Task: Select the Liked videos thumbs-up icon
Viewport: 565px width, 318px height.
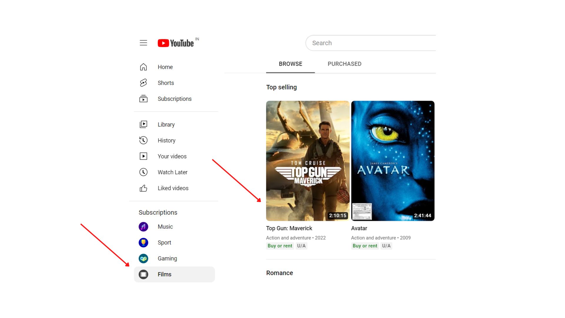Action: pyautogui.click(x=143, y=188)
